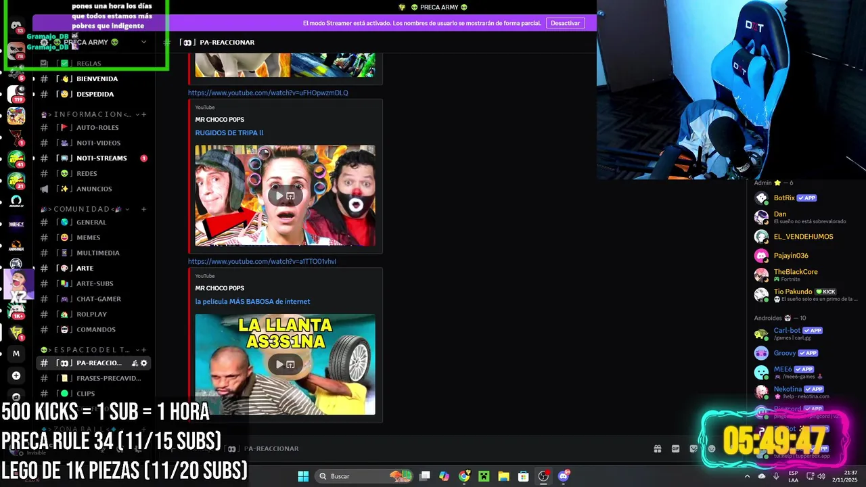Open the YouTube link ending uFHOpwzmDLQ
866x487 pixels.
[x=268, y=93]
